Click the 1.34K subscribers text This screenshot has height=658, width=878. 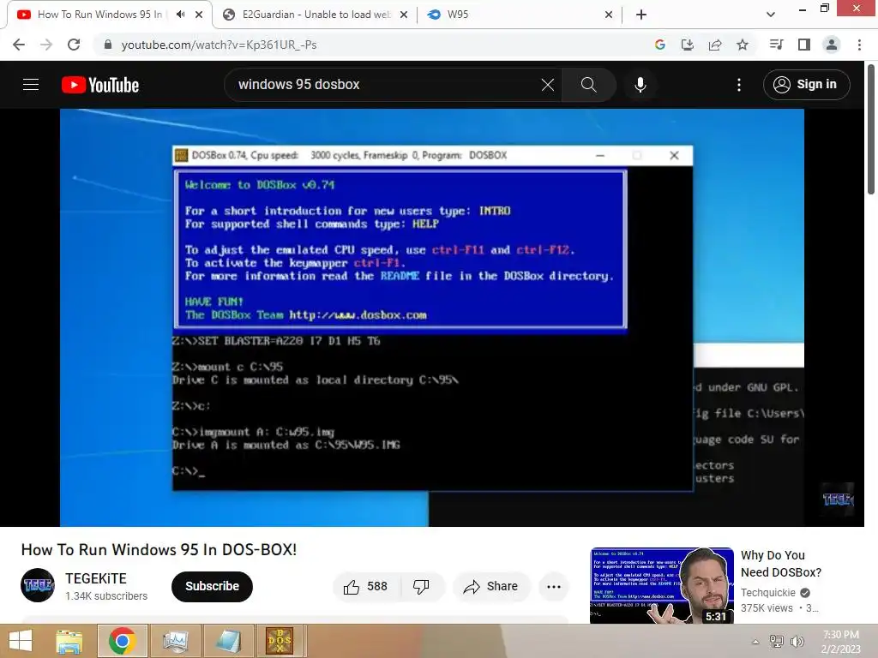(106, 596)
